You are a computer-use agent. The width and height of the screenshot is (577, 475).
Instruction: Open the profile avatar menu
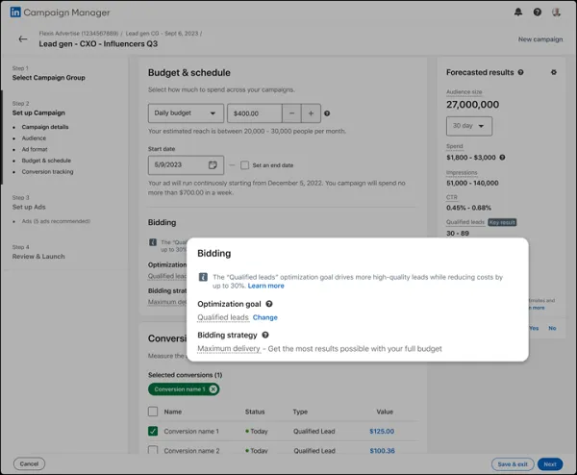pyautogui.click(x=556, y=12)
